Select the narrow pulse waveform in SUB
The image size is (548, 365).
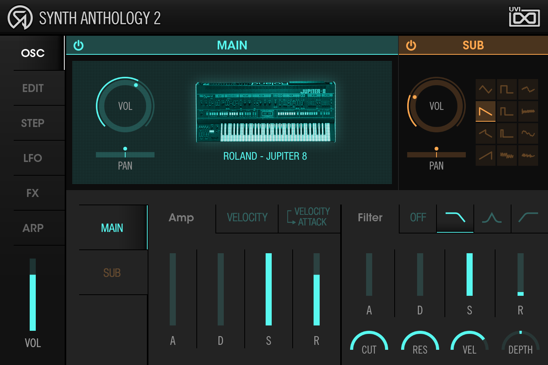pyautogui.click(x=507, y=133)
